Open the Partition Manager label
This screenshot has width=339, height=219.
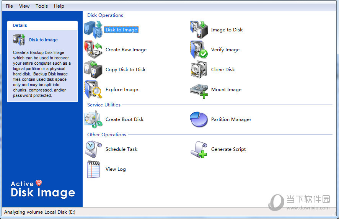click(231, 119)
